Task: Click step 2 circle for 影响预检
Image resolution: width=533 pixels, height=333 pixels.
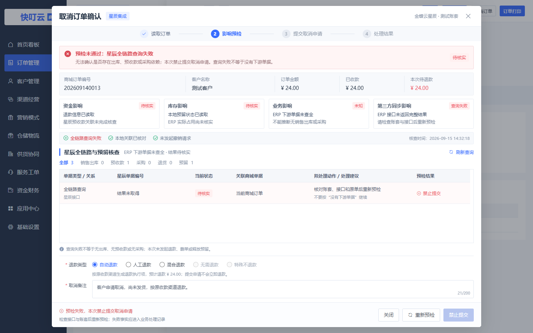Action: tap(215, 34)
